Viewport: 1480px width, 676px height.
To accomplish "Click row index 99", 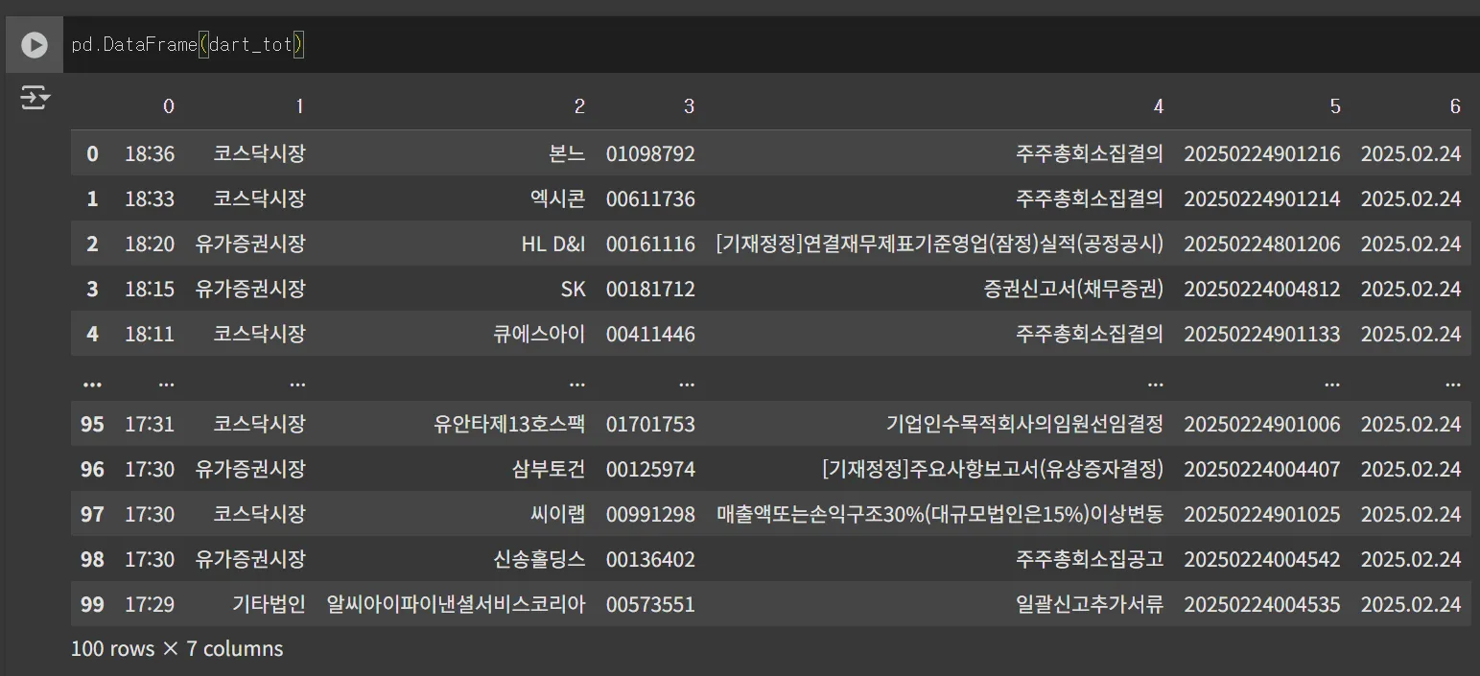I will click(x=92, y=604).
